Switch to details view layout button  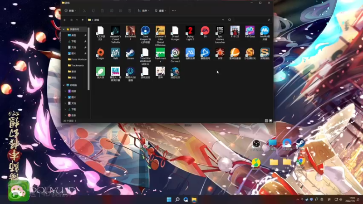pos(266,121)
